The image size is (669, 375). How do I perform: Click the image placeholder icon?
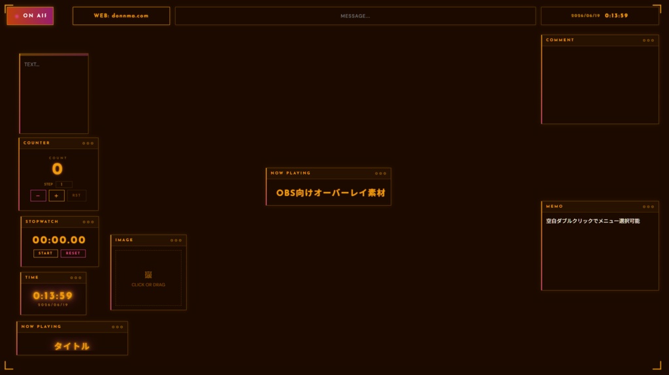pos(148,275)
